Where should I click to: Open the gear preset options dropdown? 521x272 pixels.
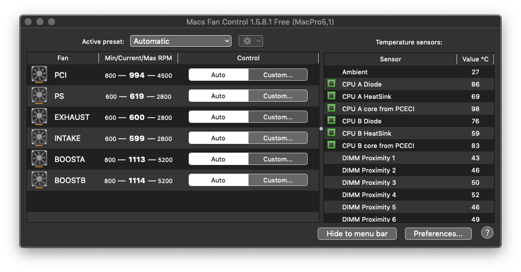251,41
